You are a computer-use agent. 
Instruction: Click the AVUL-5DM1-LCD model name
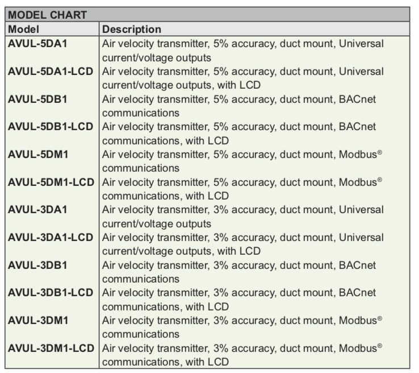click(51, 182)
